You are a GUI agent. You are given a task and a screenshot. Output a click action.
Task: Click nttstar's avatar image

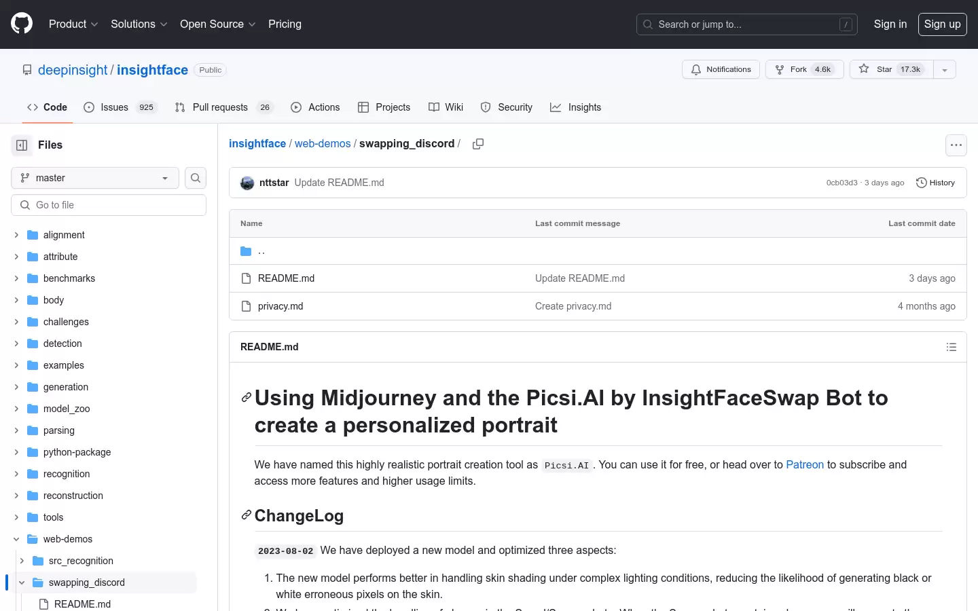[247, 183]
